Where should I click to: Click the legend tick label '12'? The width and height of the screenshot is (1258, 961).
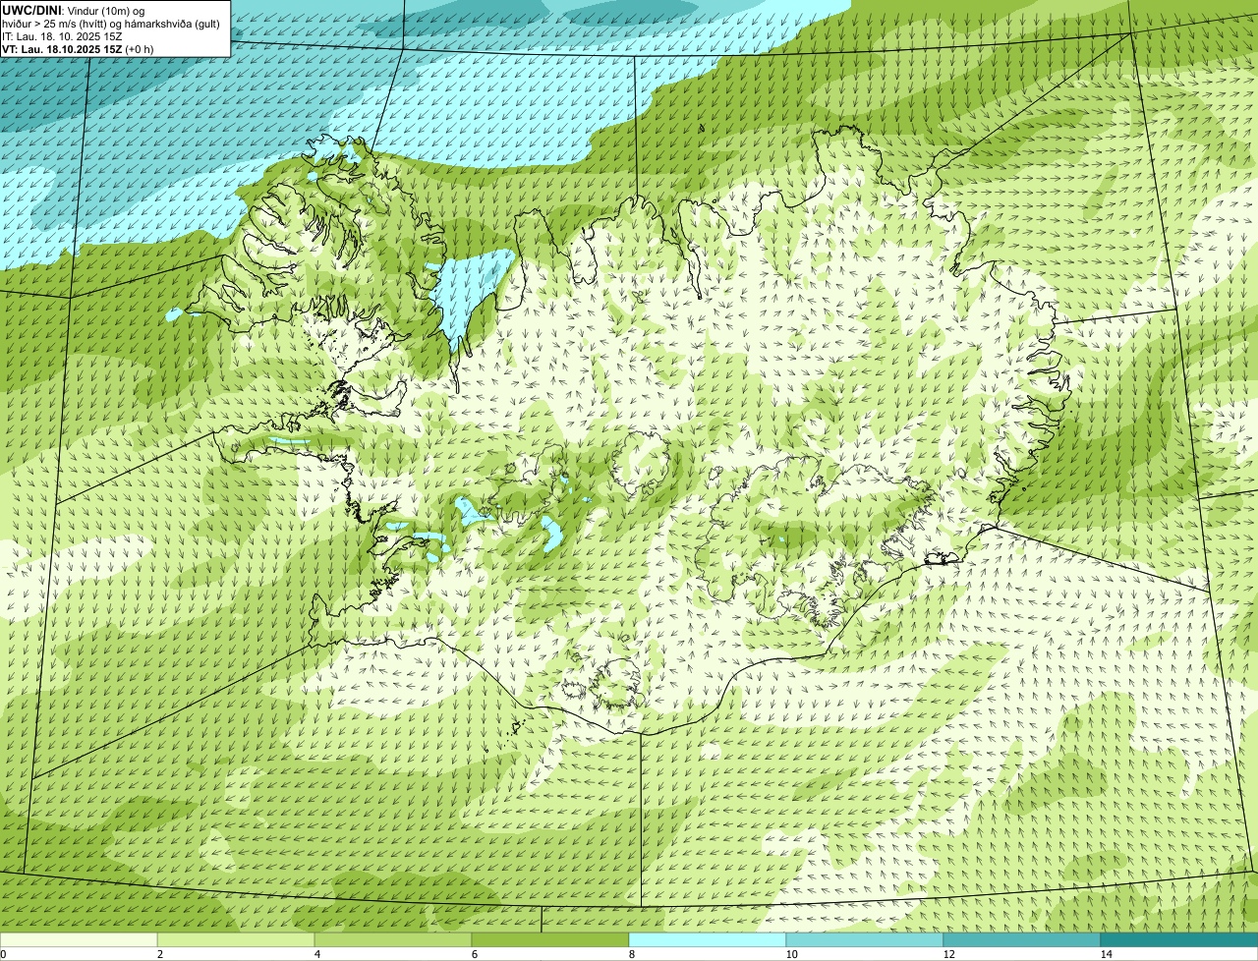(x=948, y=954)
